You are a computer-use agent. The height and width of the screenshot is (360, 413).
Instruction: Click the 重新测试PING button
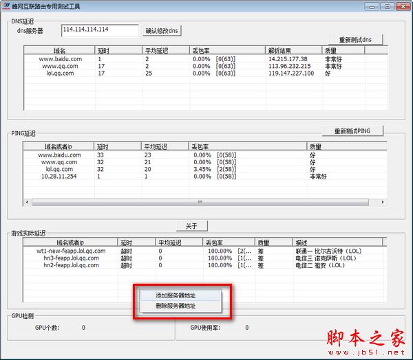352,131
